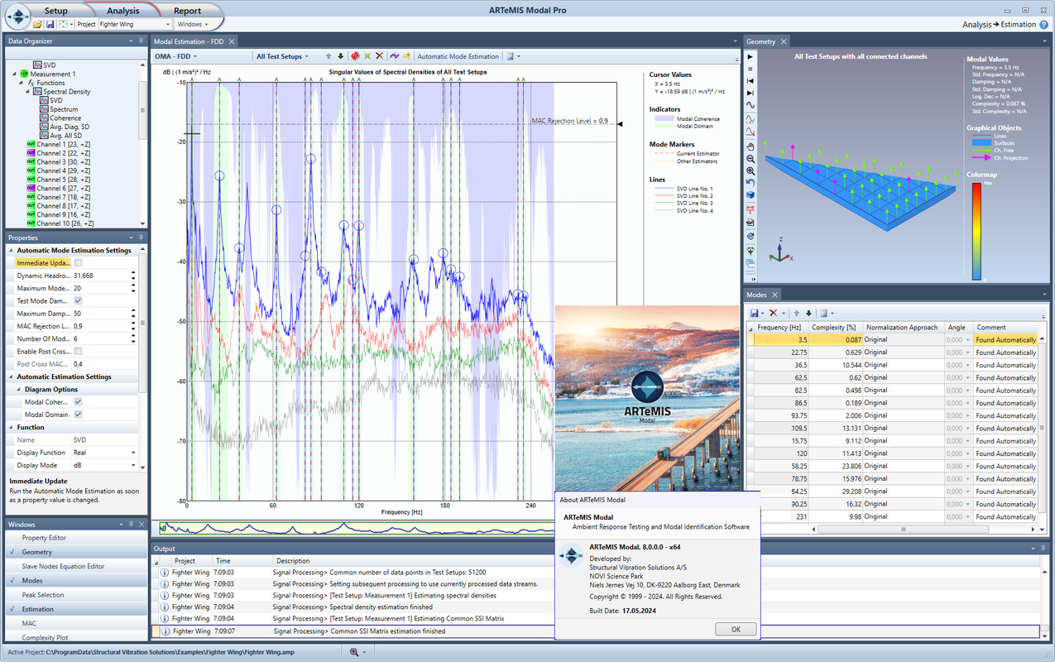Switch to Report ribbon tab
This screenshot has height=662, width=1055.
point(187,11)
